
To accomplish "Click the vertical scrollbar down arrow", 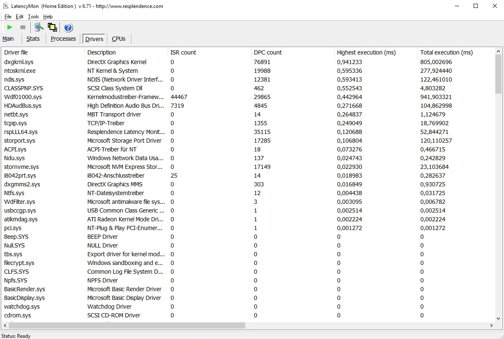I will [499, 318].
